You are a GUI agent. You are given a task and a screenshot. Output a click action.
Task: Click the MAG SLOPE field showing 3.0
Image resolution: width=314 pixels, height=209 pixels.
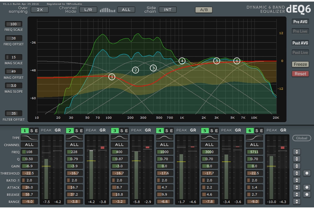coord(14,85)
